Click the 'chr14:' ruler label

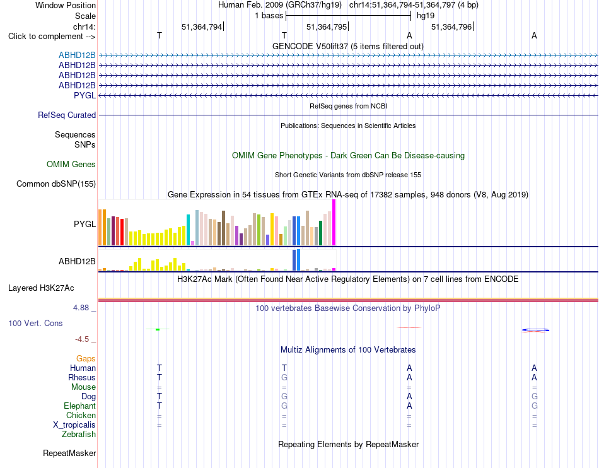pyautogui.click(x=84, y=26)
